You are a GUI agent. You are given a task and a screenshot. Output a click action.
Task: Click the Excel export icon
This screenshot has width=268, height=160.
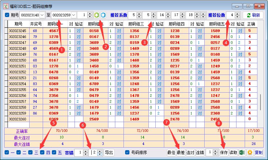[x=242, y=152]
